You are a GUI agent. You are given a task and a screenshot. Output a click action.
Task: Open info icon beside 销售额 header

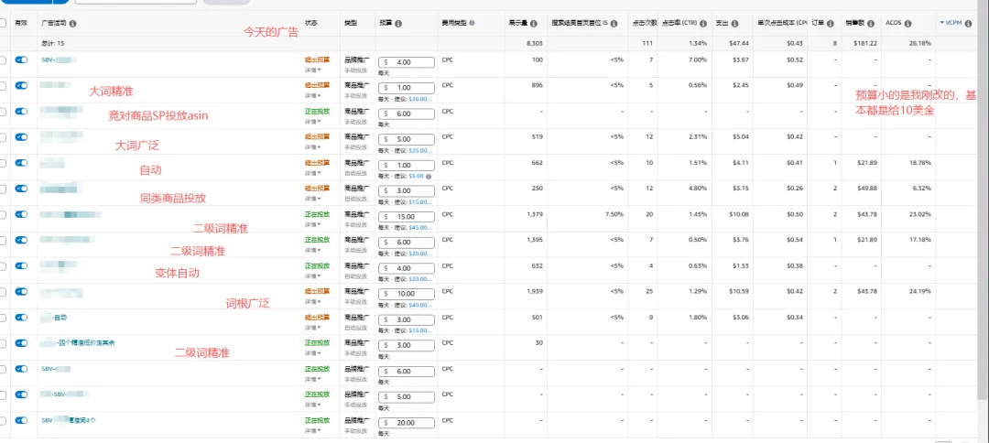point(871,24)
